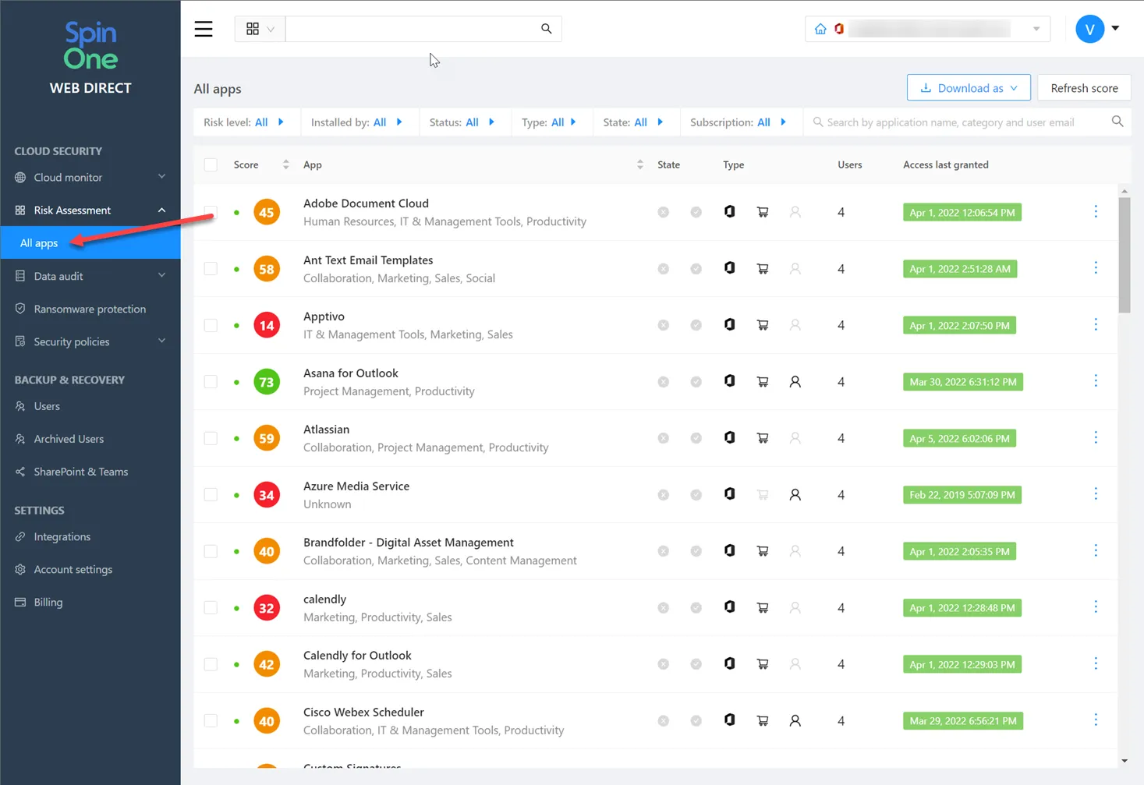Click the home icon in the organization selector

822,28
